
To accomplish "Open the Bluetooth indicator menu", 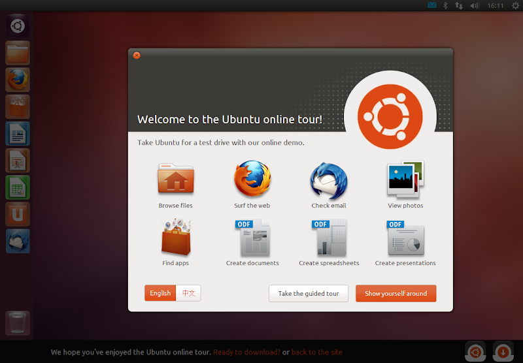I will (445, 5).
